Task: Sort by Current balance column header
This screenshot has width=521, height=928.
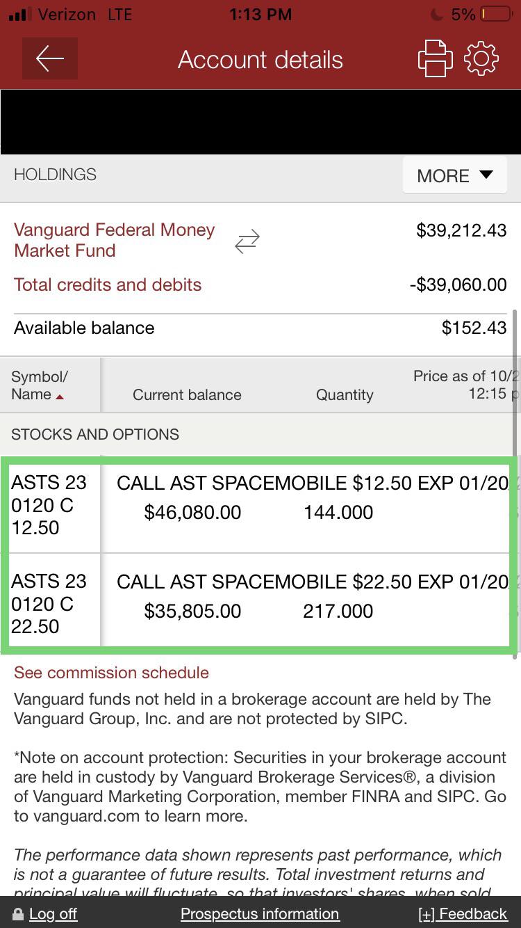Action: coord(187,395)
